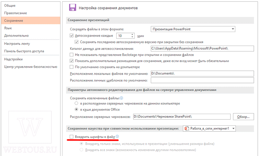Check 'По умолчанию сохранять на компьютере'
Viewport: 259px width, 156px height.
pos(72,67)
